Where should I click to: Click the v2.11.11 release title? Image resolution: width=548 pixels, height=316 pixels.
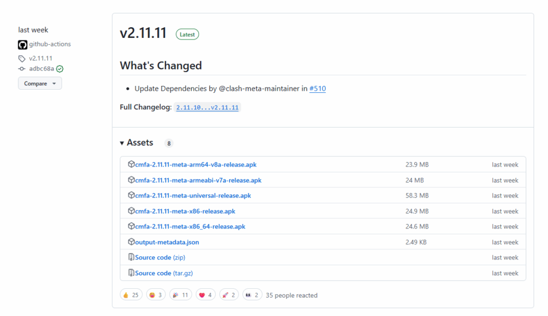(143, 33)
